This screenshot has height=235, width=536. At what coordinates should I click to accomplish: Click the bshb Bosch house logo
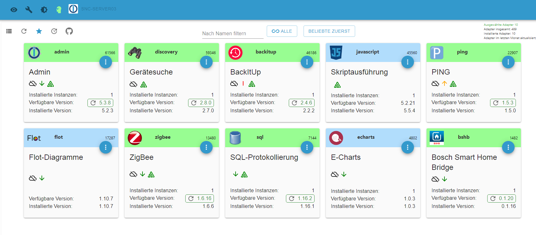click(x=437, y=138)
